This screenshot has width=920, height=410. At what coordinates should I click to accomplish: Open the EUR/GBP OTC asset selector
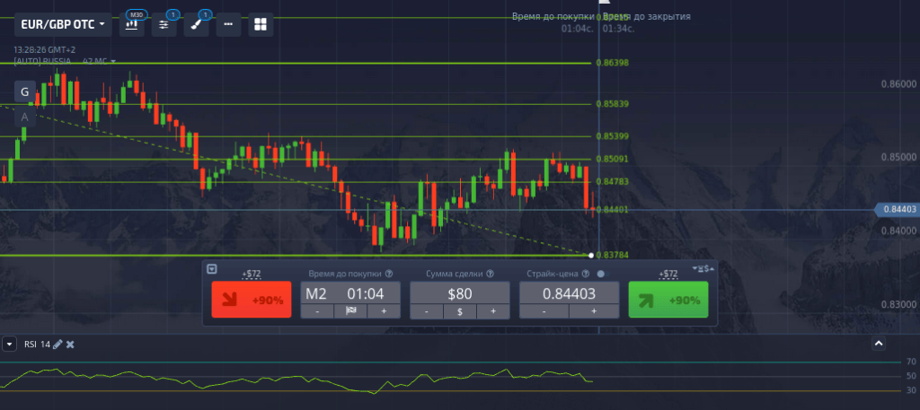62,23
